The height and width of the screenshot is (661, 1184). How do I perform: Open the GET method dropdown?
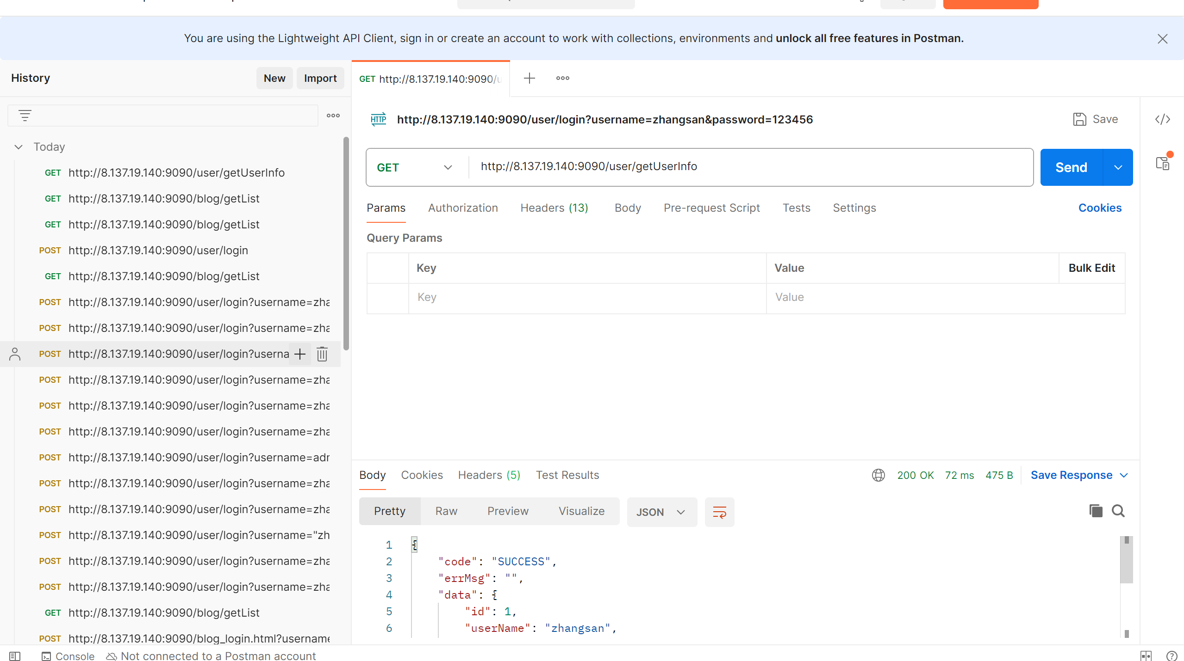[x=414, y=167]
